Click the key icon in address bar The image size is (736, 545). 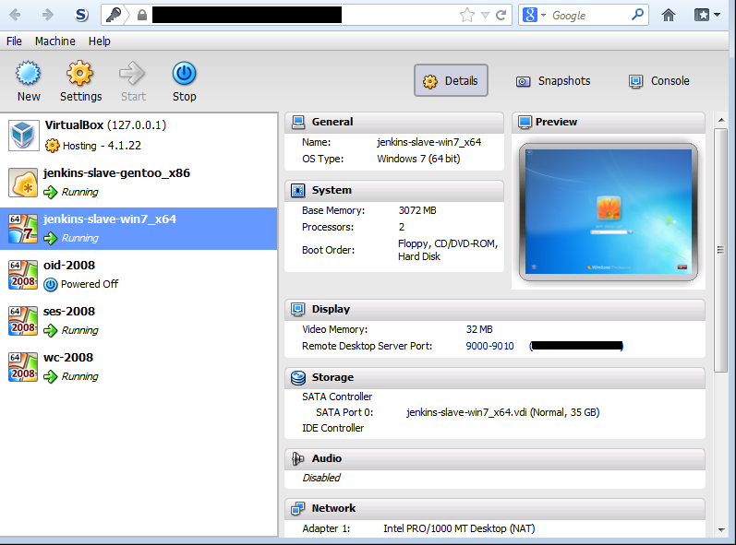coord(113,15)
